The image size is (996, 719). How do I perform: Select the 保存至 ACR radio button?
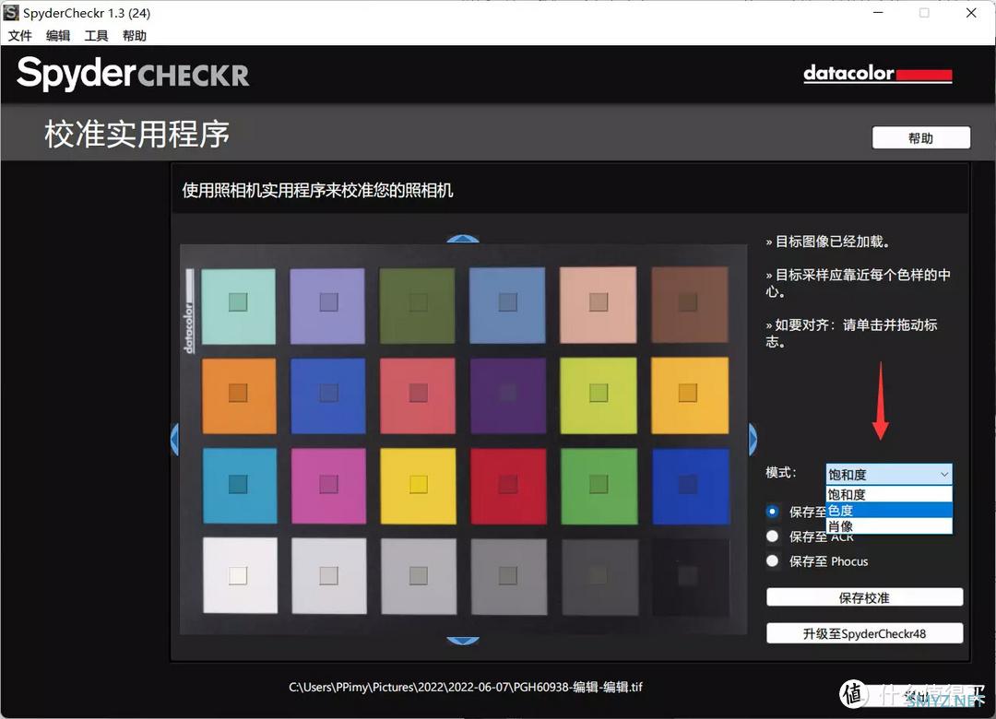773,536
